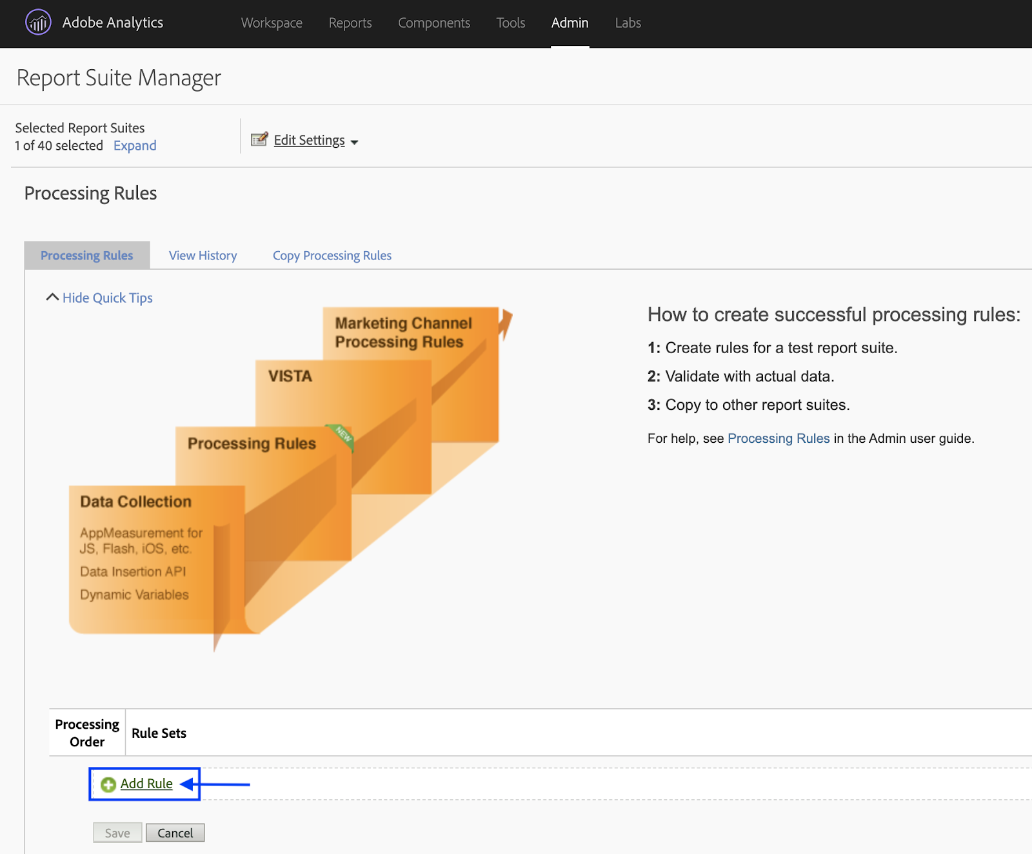Select the Admin menu item

(x=570, y=23)
